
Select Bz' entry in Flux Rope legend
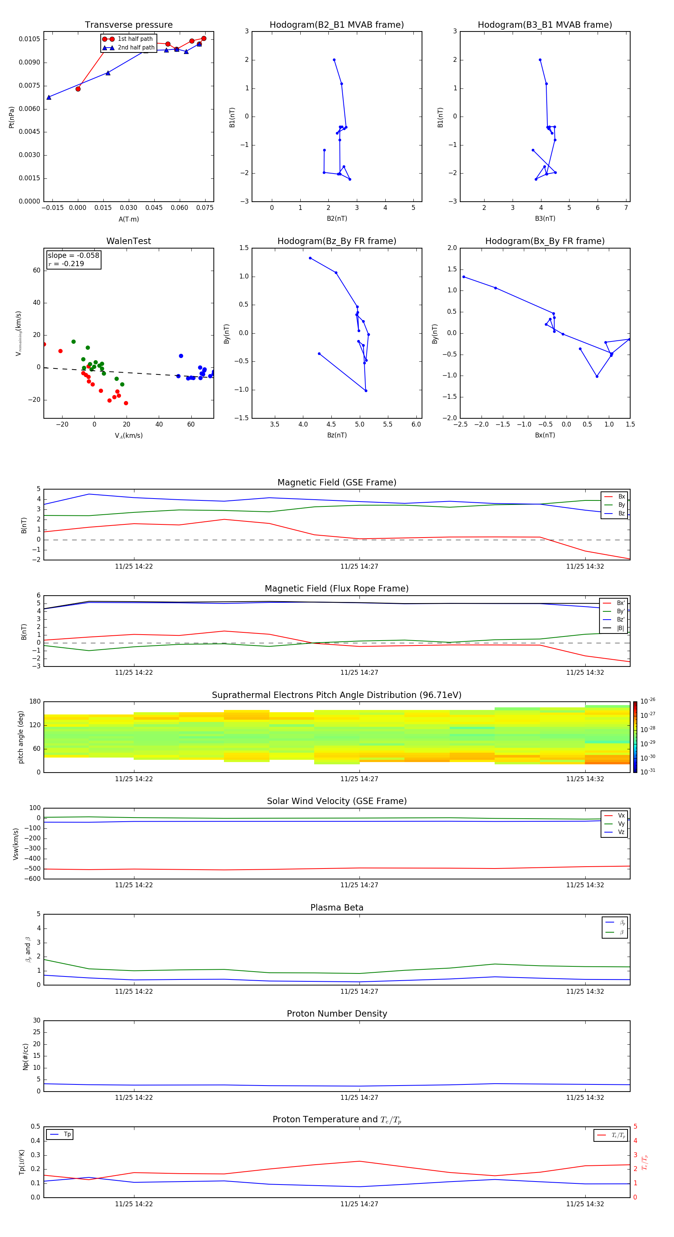(614, 620)
